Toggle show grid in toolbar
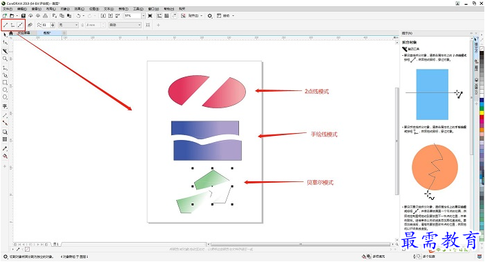 [167, 16]
